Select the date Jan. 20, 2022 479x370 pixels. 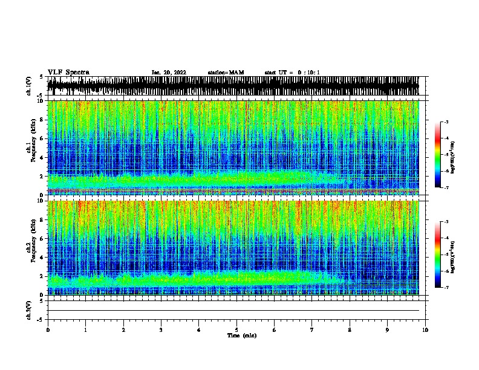tap(169, 73)
